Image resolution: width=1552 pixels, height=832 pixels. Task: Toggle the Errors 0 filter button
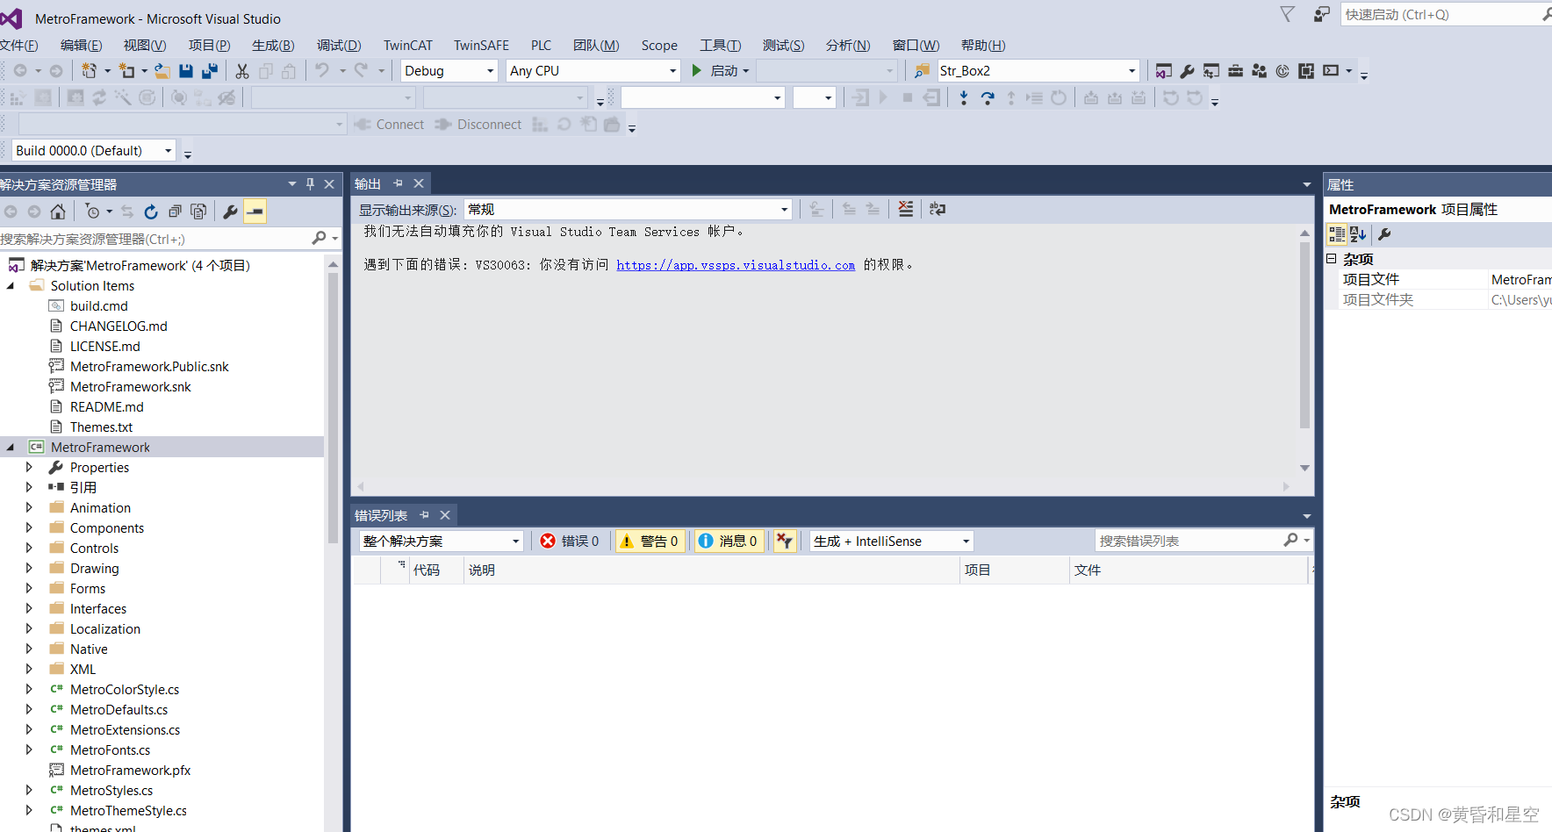570,542
